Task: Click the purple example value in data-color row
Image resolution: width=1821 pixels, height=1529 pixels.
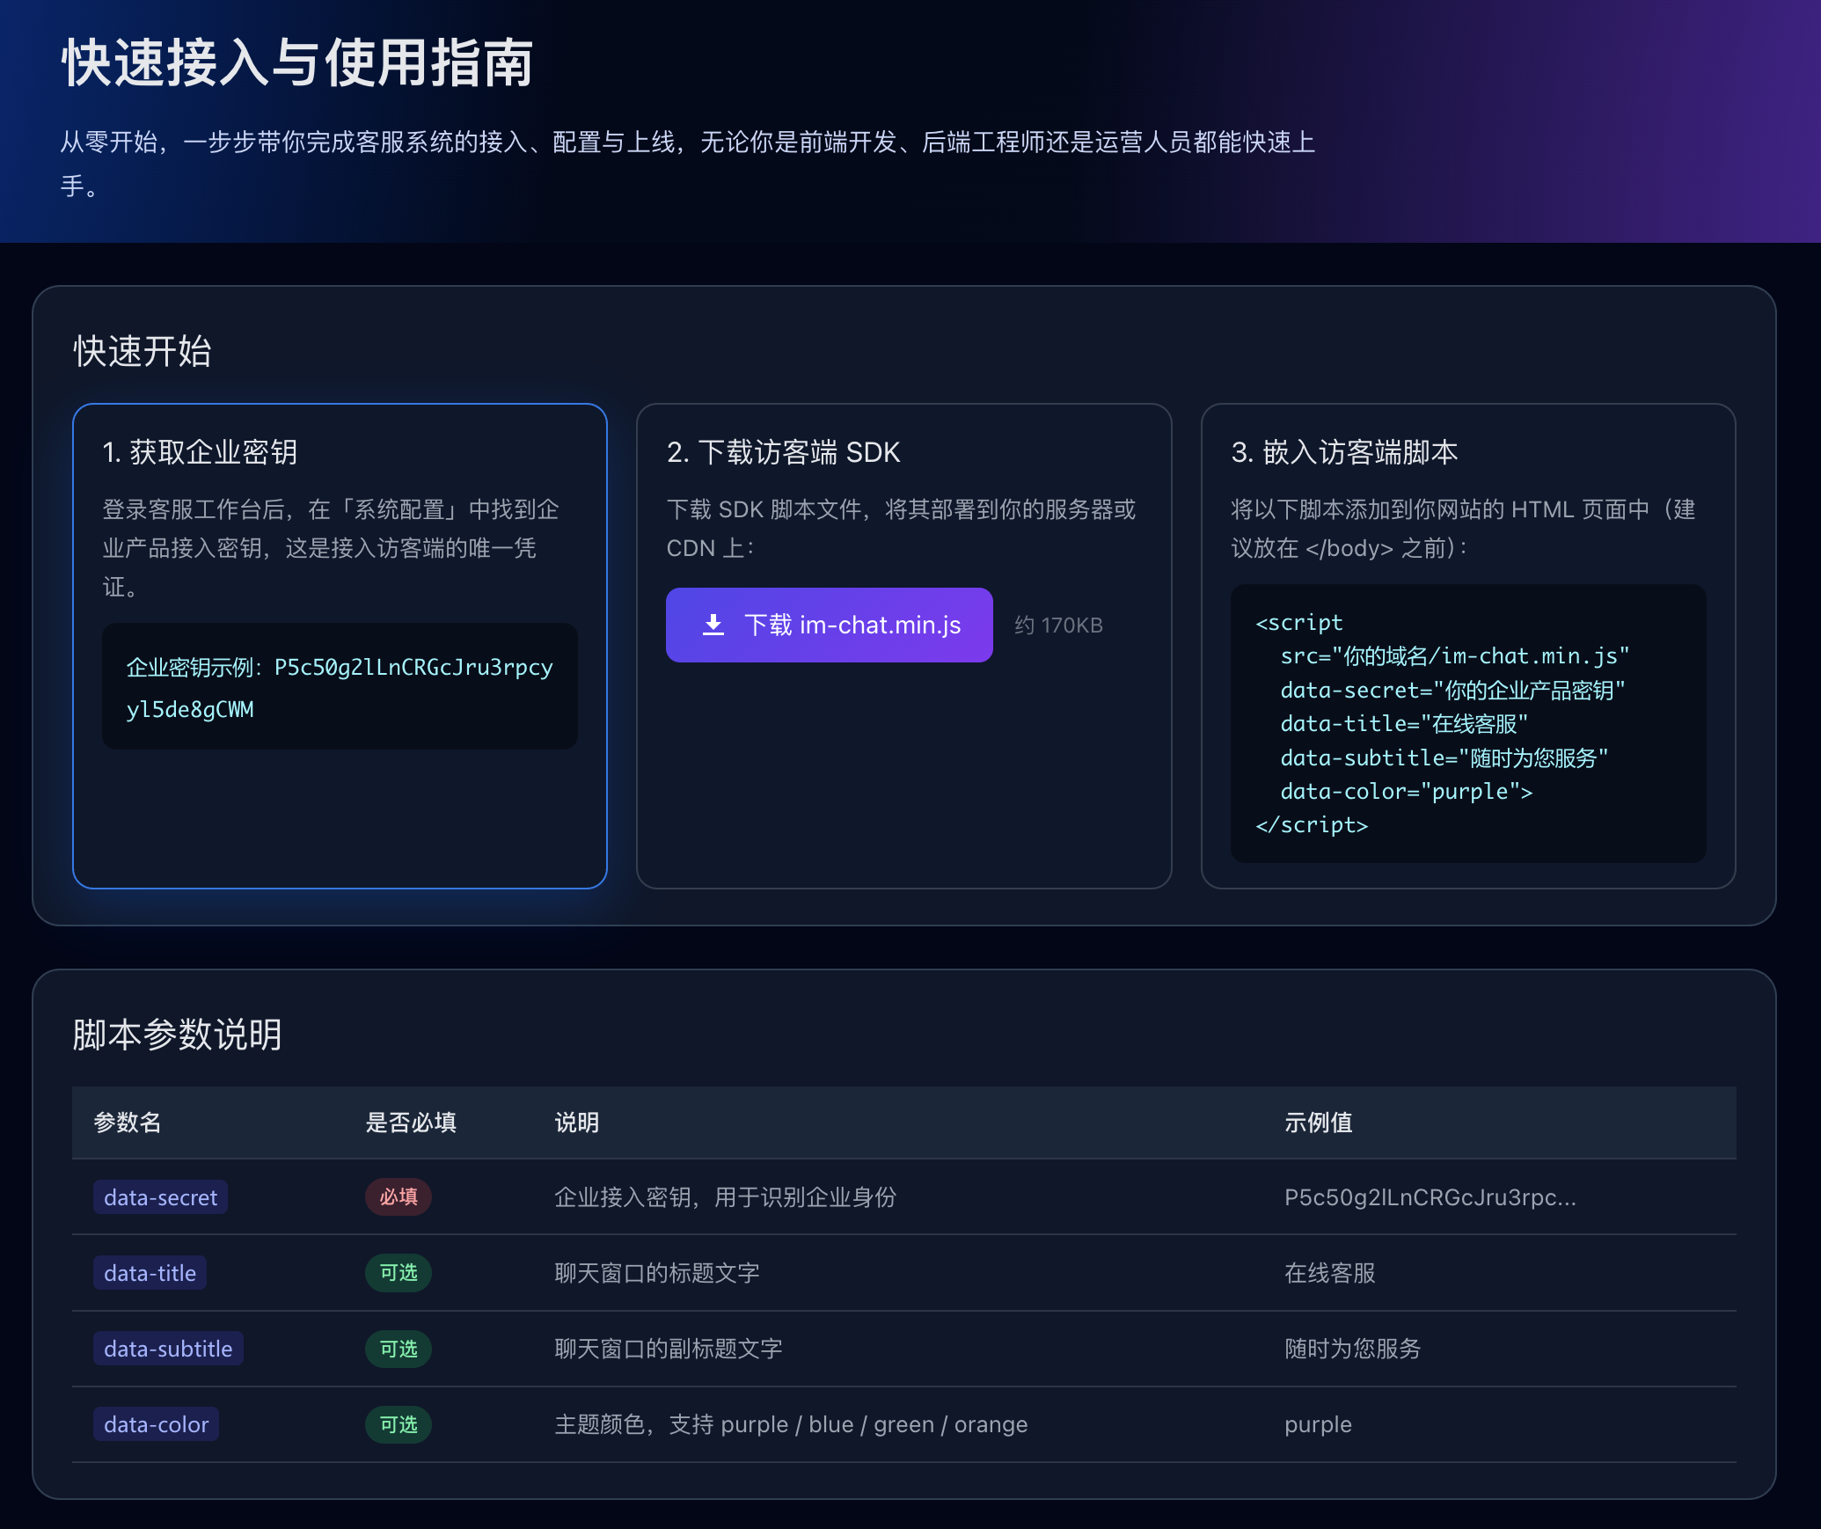Action: [x=1317, y=1424]
